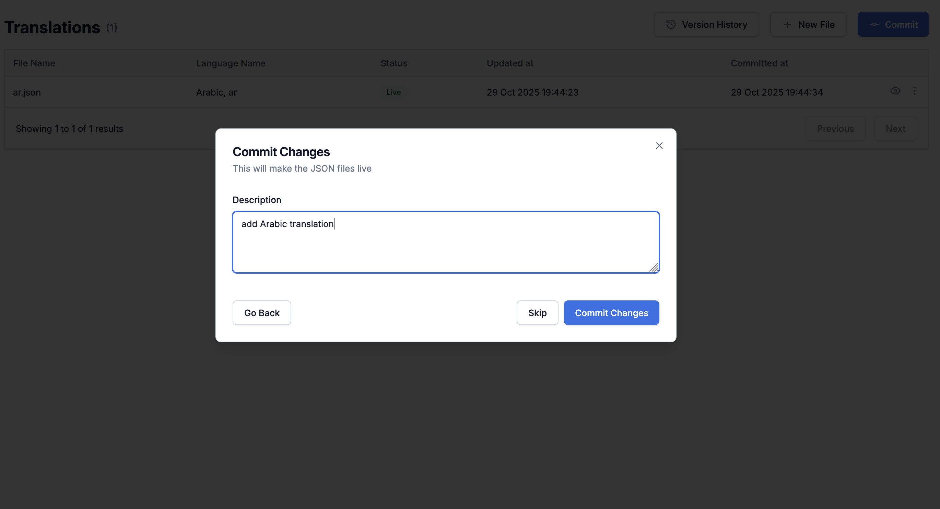Place cursor in the commit description field
940x509 pixels.
(x=445, y=242)
